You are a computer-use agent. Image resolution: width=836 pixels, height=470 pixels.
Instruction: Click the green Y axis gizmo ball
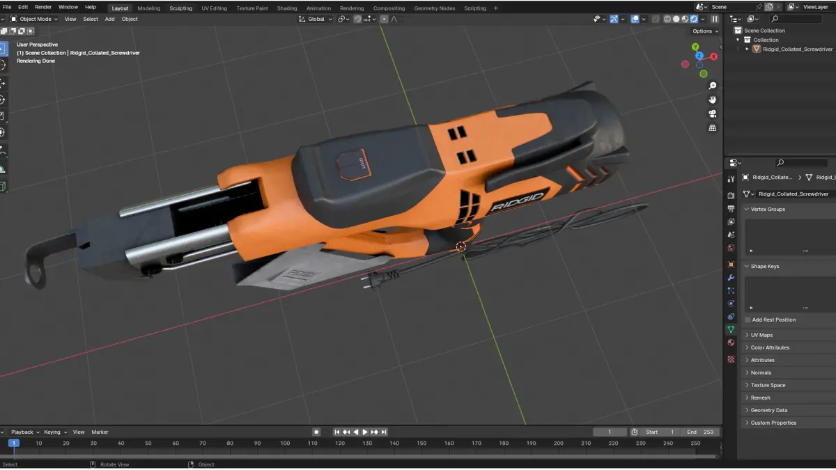tap(695, 47)
